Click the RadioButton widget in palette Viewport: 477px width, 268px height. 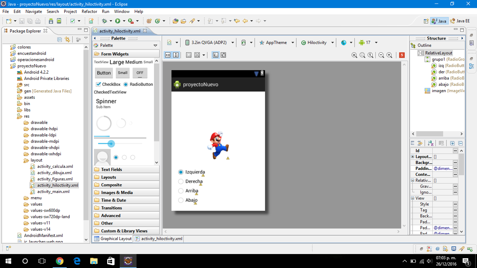pos(138,84)
